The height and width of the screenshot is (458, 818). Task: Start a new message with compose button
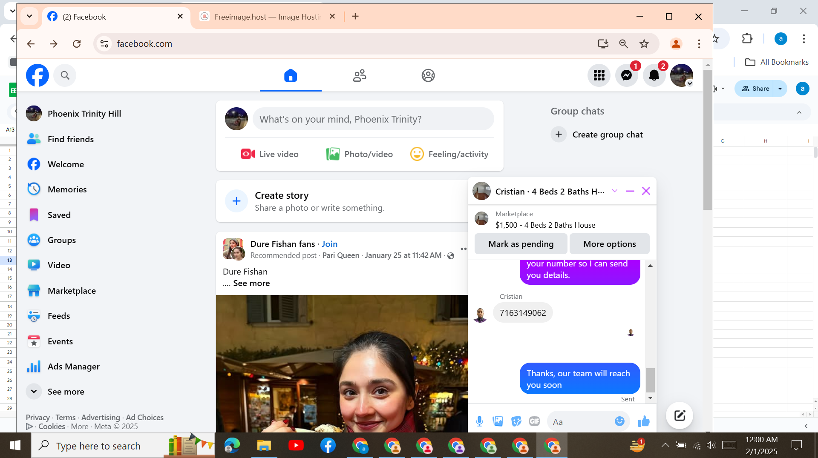click(680, 415)
